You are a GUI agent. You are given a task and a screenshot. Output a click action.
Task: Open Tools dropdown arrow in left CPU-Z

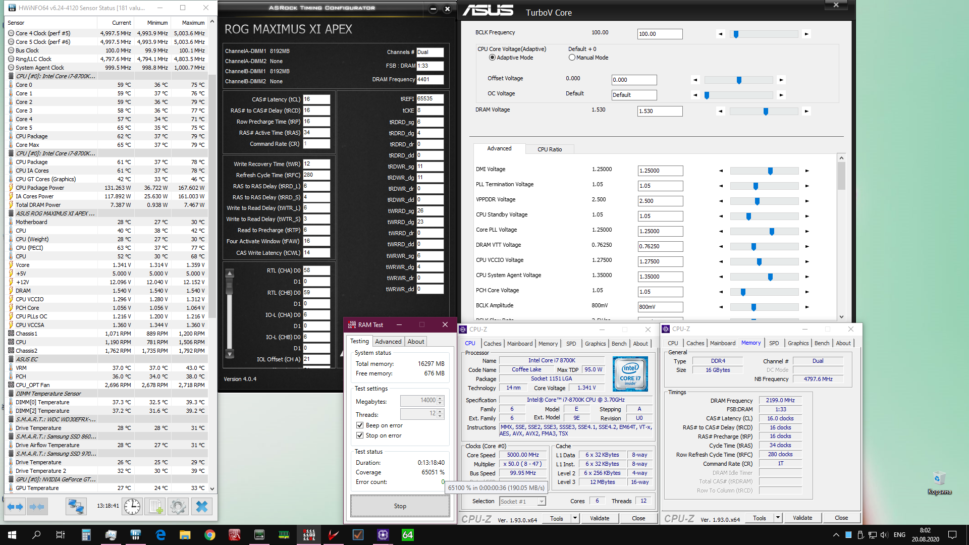coord(574,518)
